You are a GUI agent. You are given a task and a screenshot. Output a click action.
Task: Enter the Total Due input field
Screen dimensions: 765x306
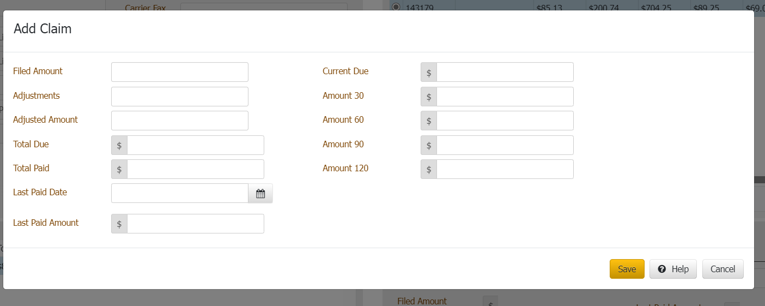[195, 145]
